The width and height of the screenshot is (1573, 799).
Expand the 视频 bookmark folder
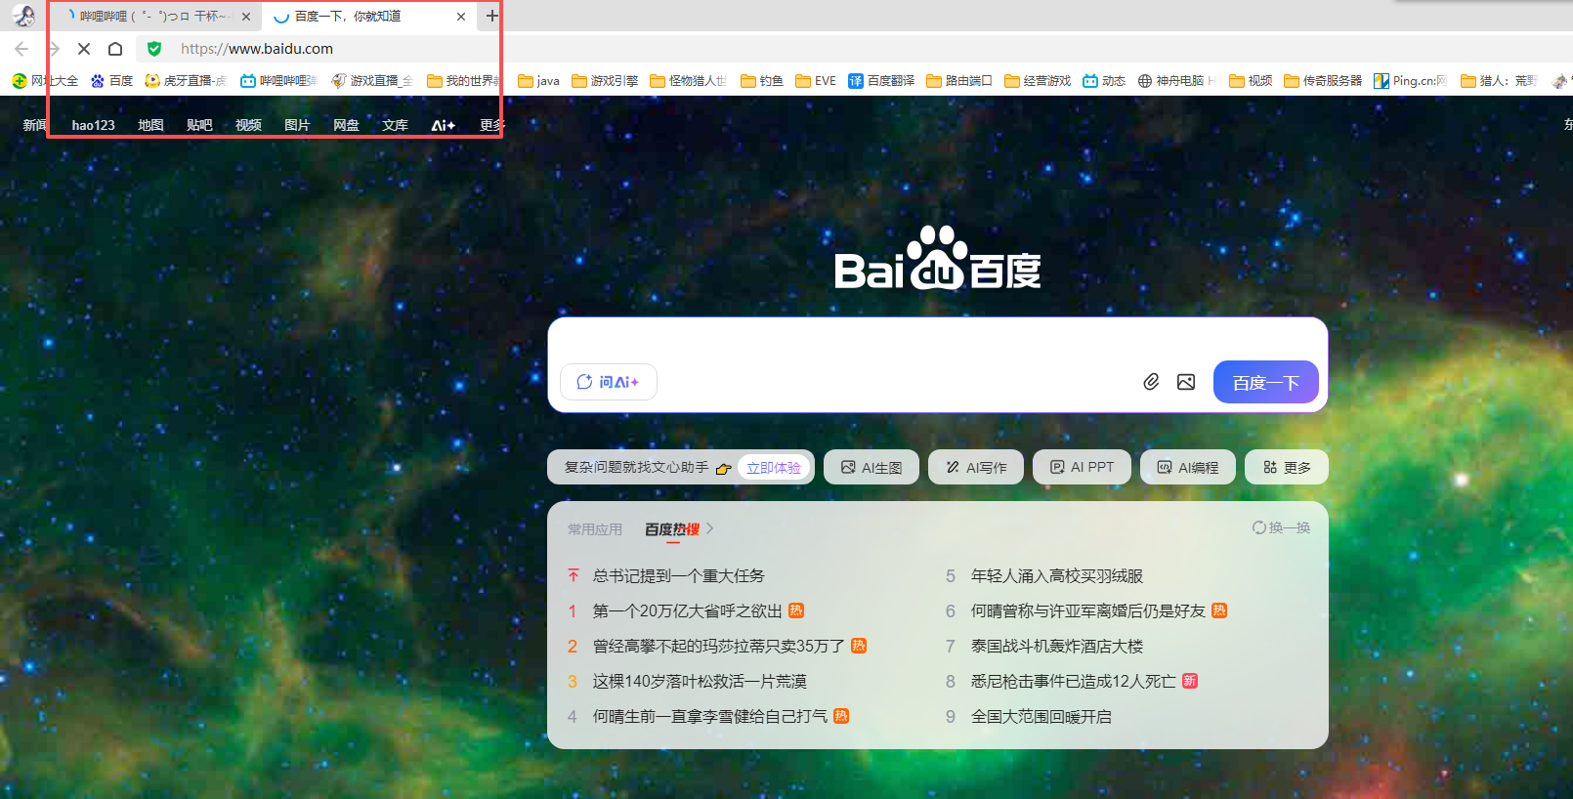coord(1251,81)
